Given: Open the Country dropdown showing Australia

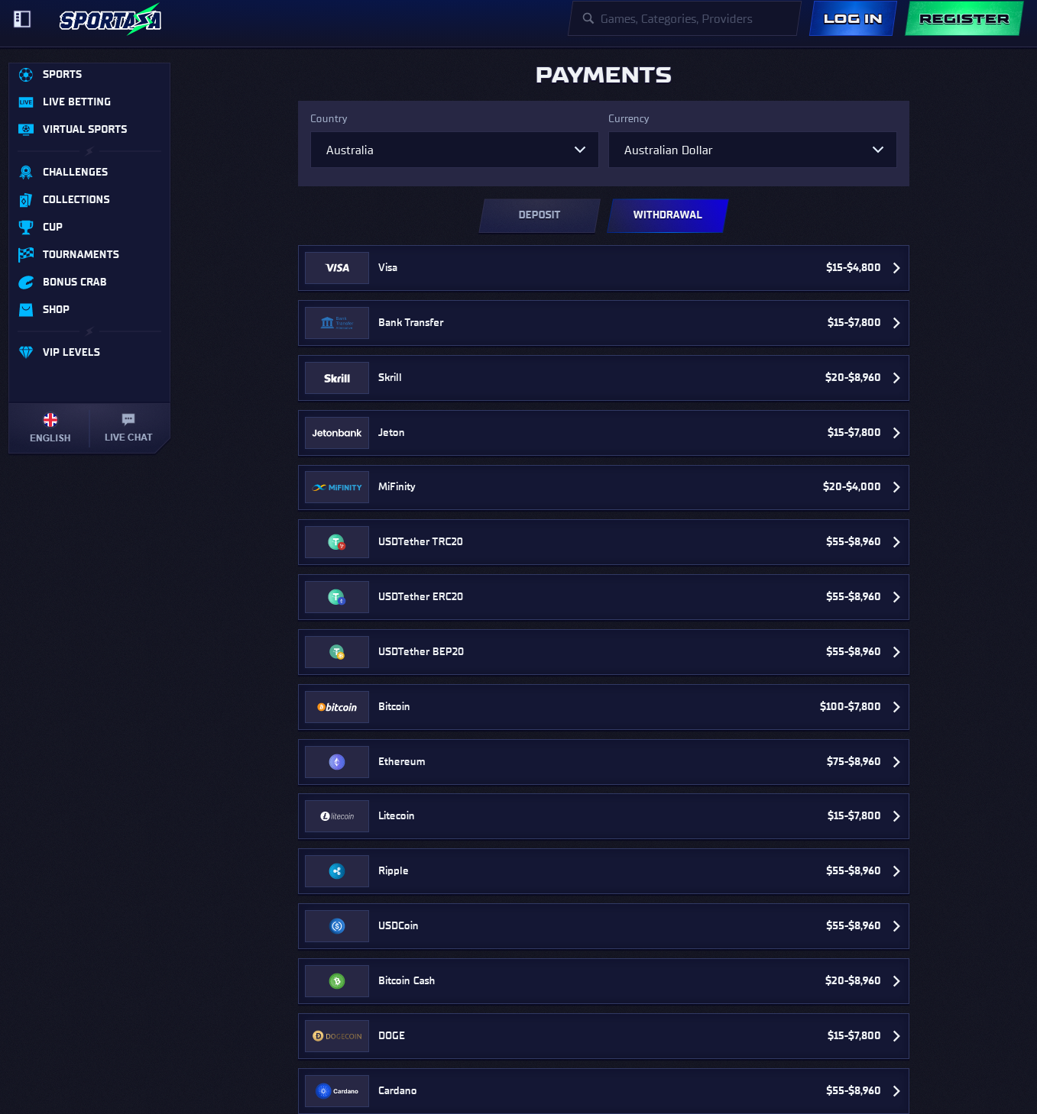Looking at the screenshot, I should 455,150.
